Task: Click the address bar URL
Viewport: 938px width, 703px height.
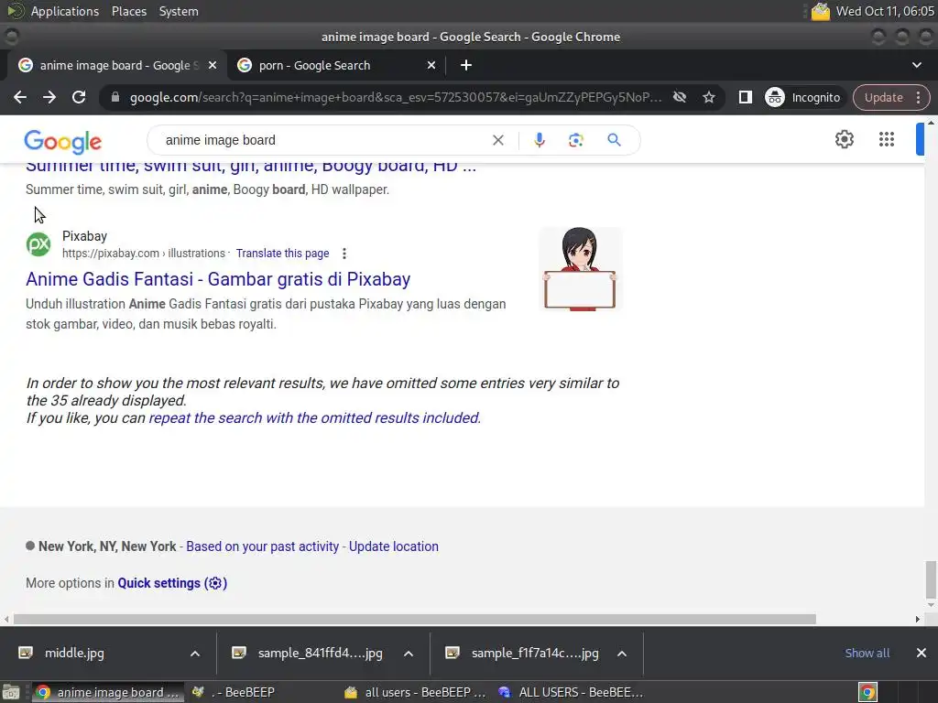Action: [396, 97]
